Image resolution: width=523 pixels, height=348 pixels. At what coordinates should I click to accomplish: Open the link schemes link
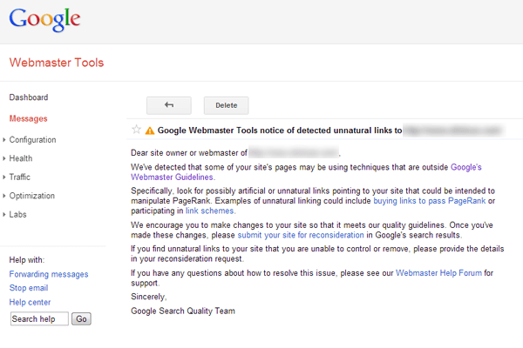pyautogui.click(x=210, y=211)
